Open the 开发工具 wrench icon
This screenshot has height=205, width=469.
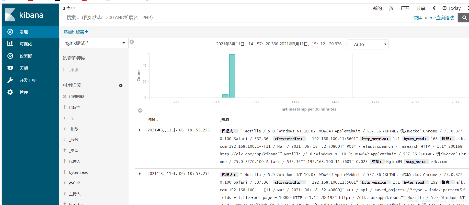(x=10, y=80)
